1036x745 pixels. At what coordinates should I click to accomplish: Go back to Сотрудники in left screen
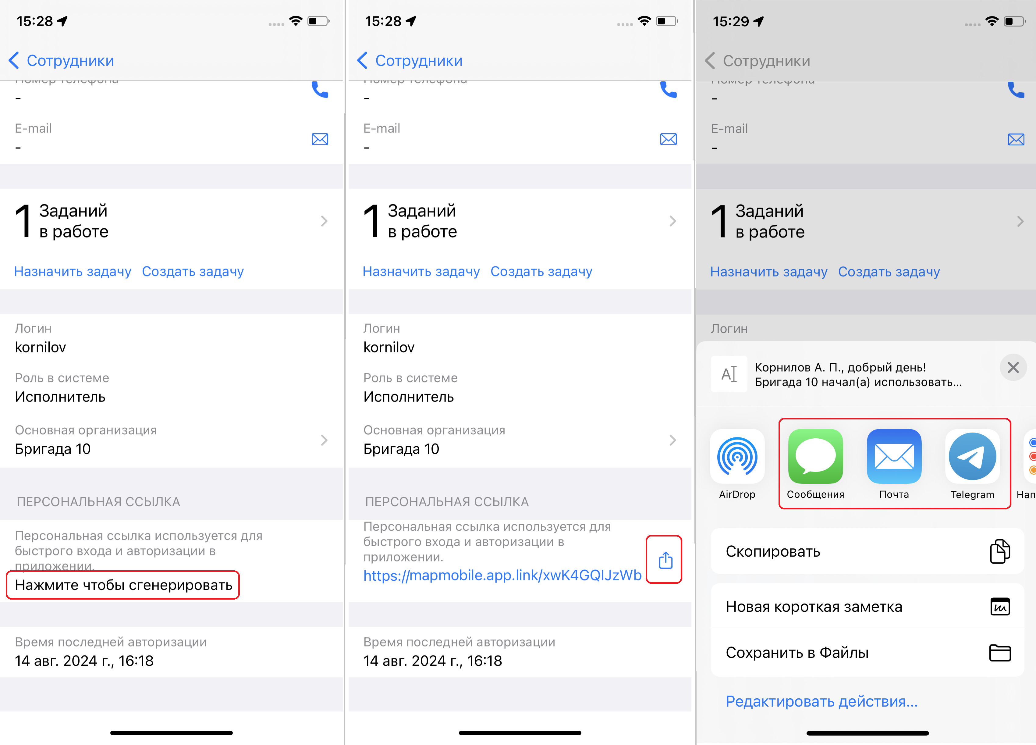[62, 60]
